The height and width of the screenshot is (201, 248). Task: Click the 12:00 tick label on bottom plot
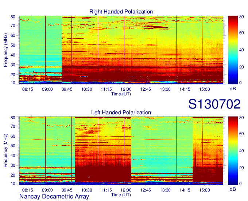coord(126,190)
